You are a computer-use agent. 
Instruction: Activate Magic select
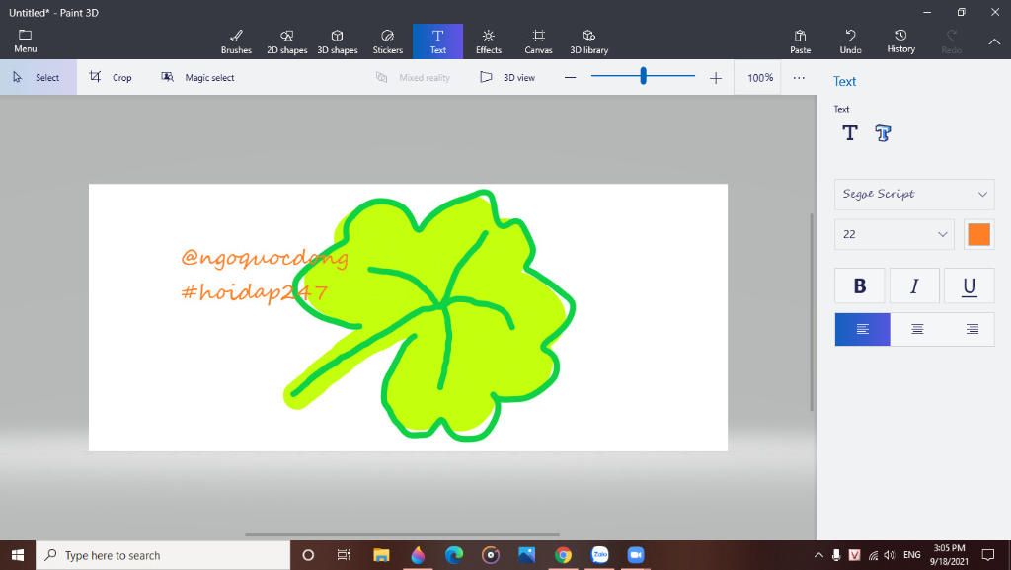(x=197, y=77)
